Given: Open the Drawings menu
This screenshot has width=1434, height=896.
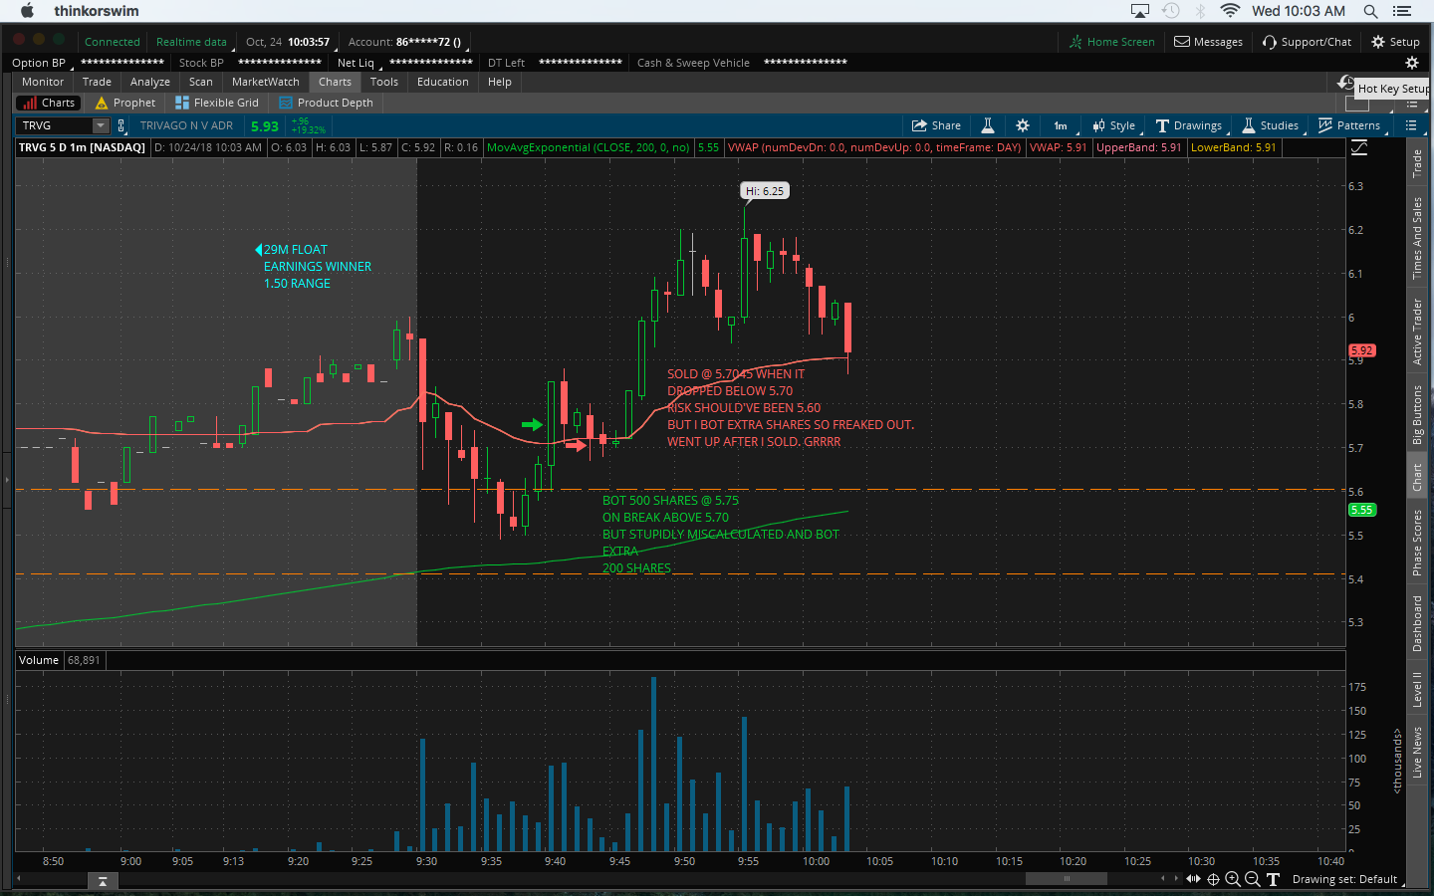Looking at the screenshot, I should 1188,125.
